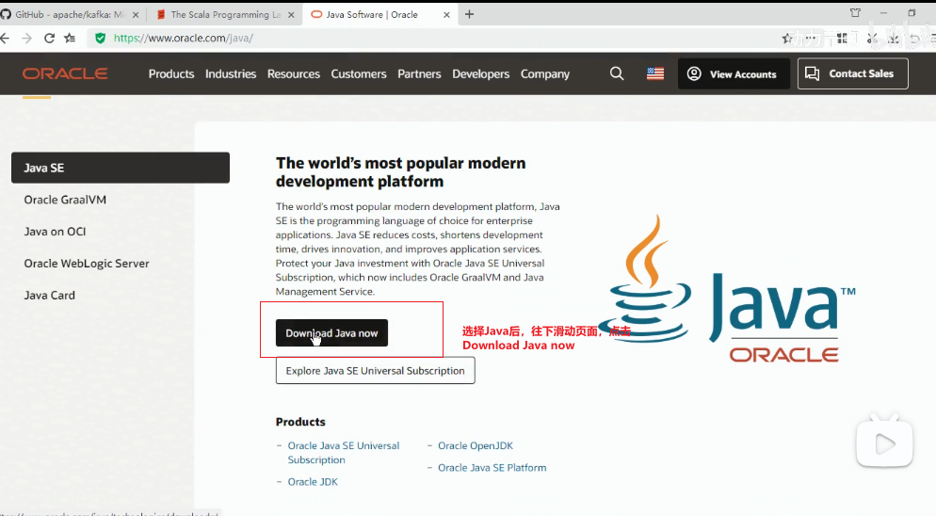
Task: Click the Download Java now button
Action: [x=331, y=332]
